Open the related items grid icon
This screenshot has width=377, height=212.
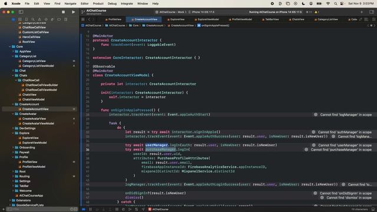click(x=82, y=19)
